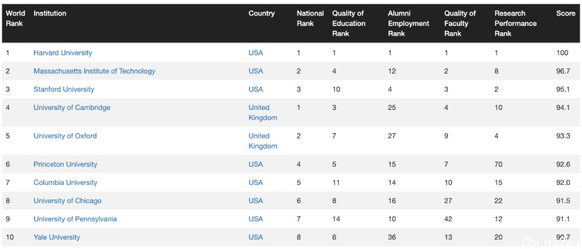Viewport: 582px width, 249px height.
Task: Click the USA link in Yale row
Action: coord(256,237)
